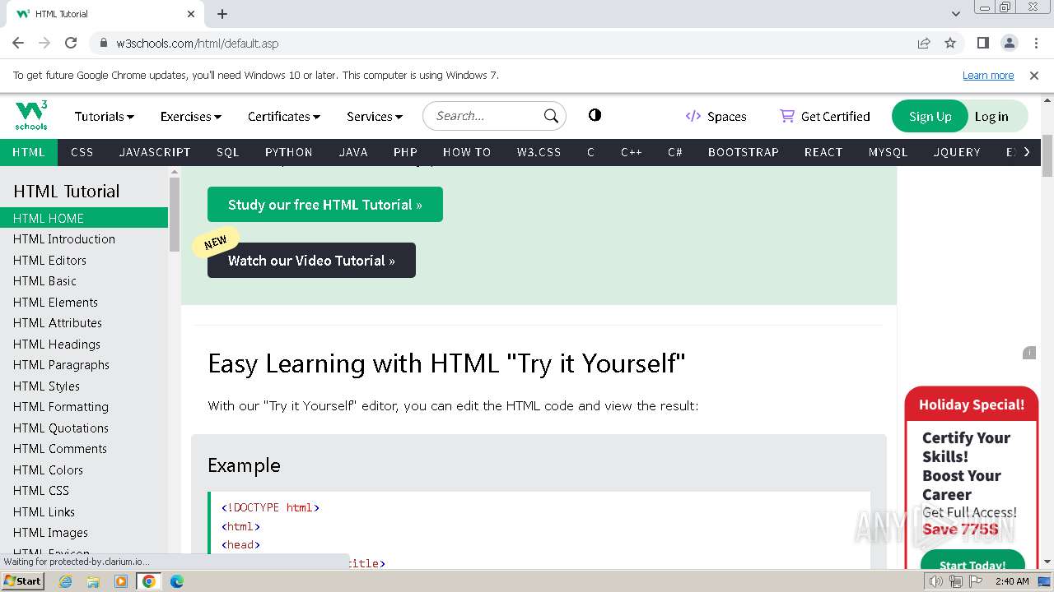This screenshot has width=1054, height=592.
Task: Click the Action Center flag icon
Action: click(977, 581)
